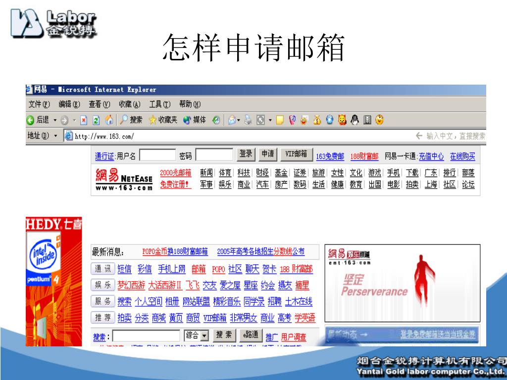Open the 同学录 link in 服务 row
507x380 pixels.
pos(254,301)
